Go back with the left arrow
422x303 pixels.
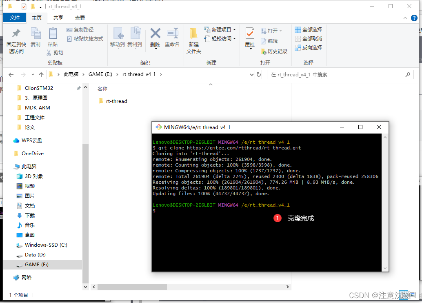coord(11,75)
